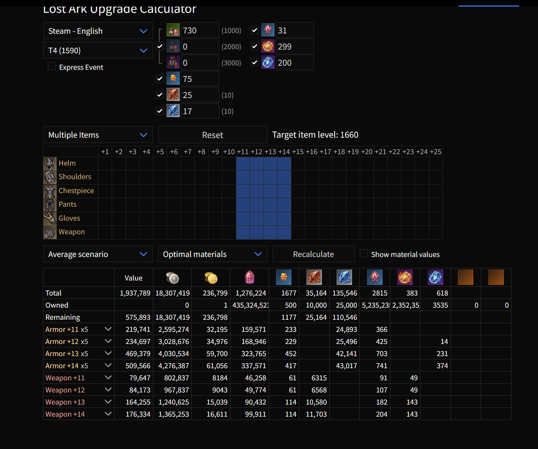This screenshot has width=538, height=449.
Task: Expand the Weapon +12 row
Action: (x=108, y=390)
